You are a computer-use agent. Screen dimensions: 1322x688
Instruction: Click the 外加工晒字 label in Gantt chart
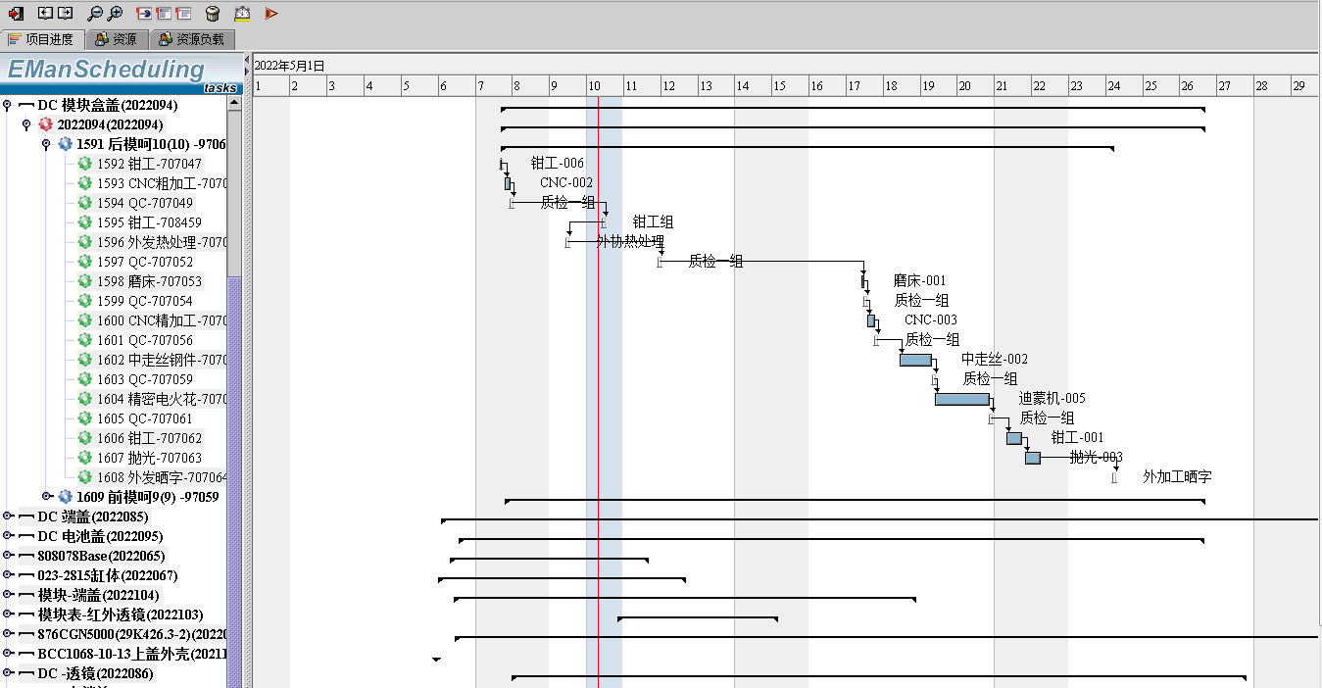(1177, 477)
